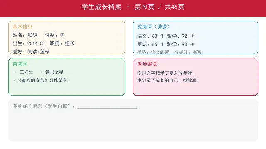The height and width of the screenshot is (149, 266).
Task: Select the 基本信息 card heading
Action: coord(22,26)
